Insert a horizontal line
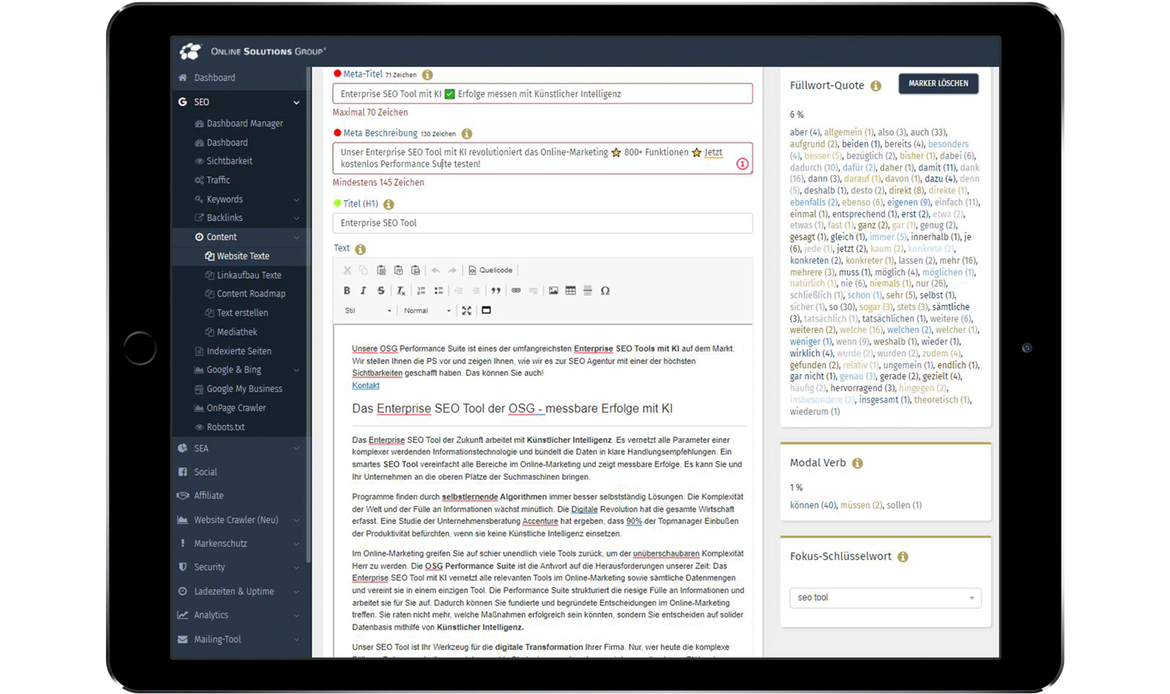 pos(587,291)
